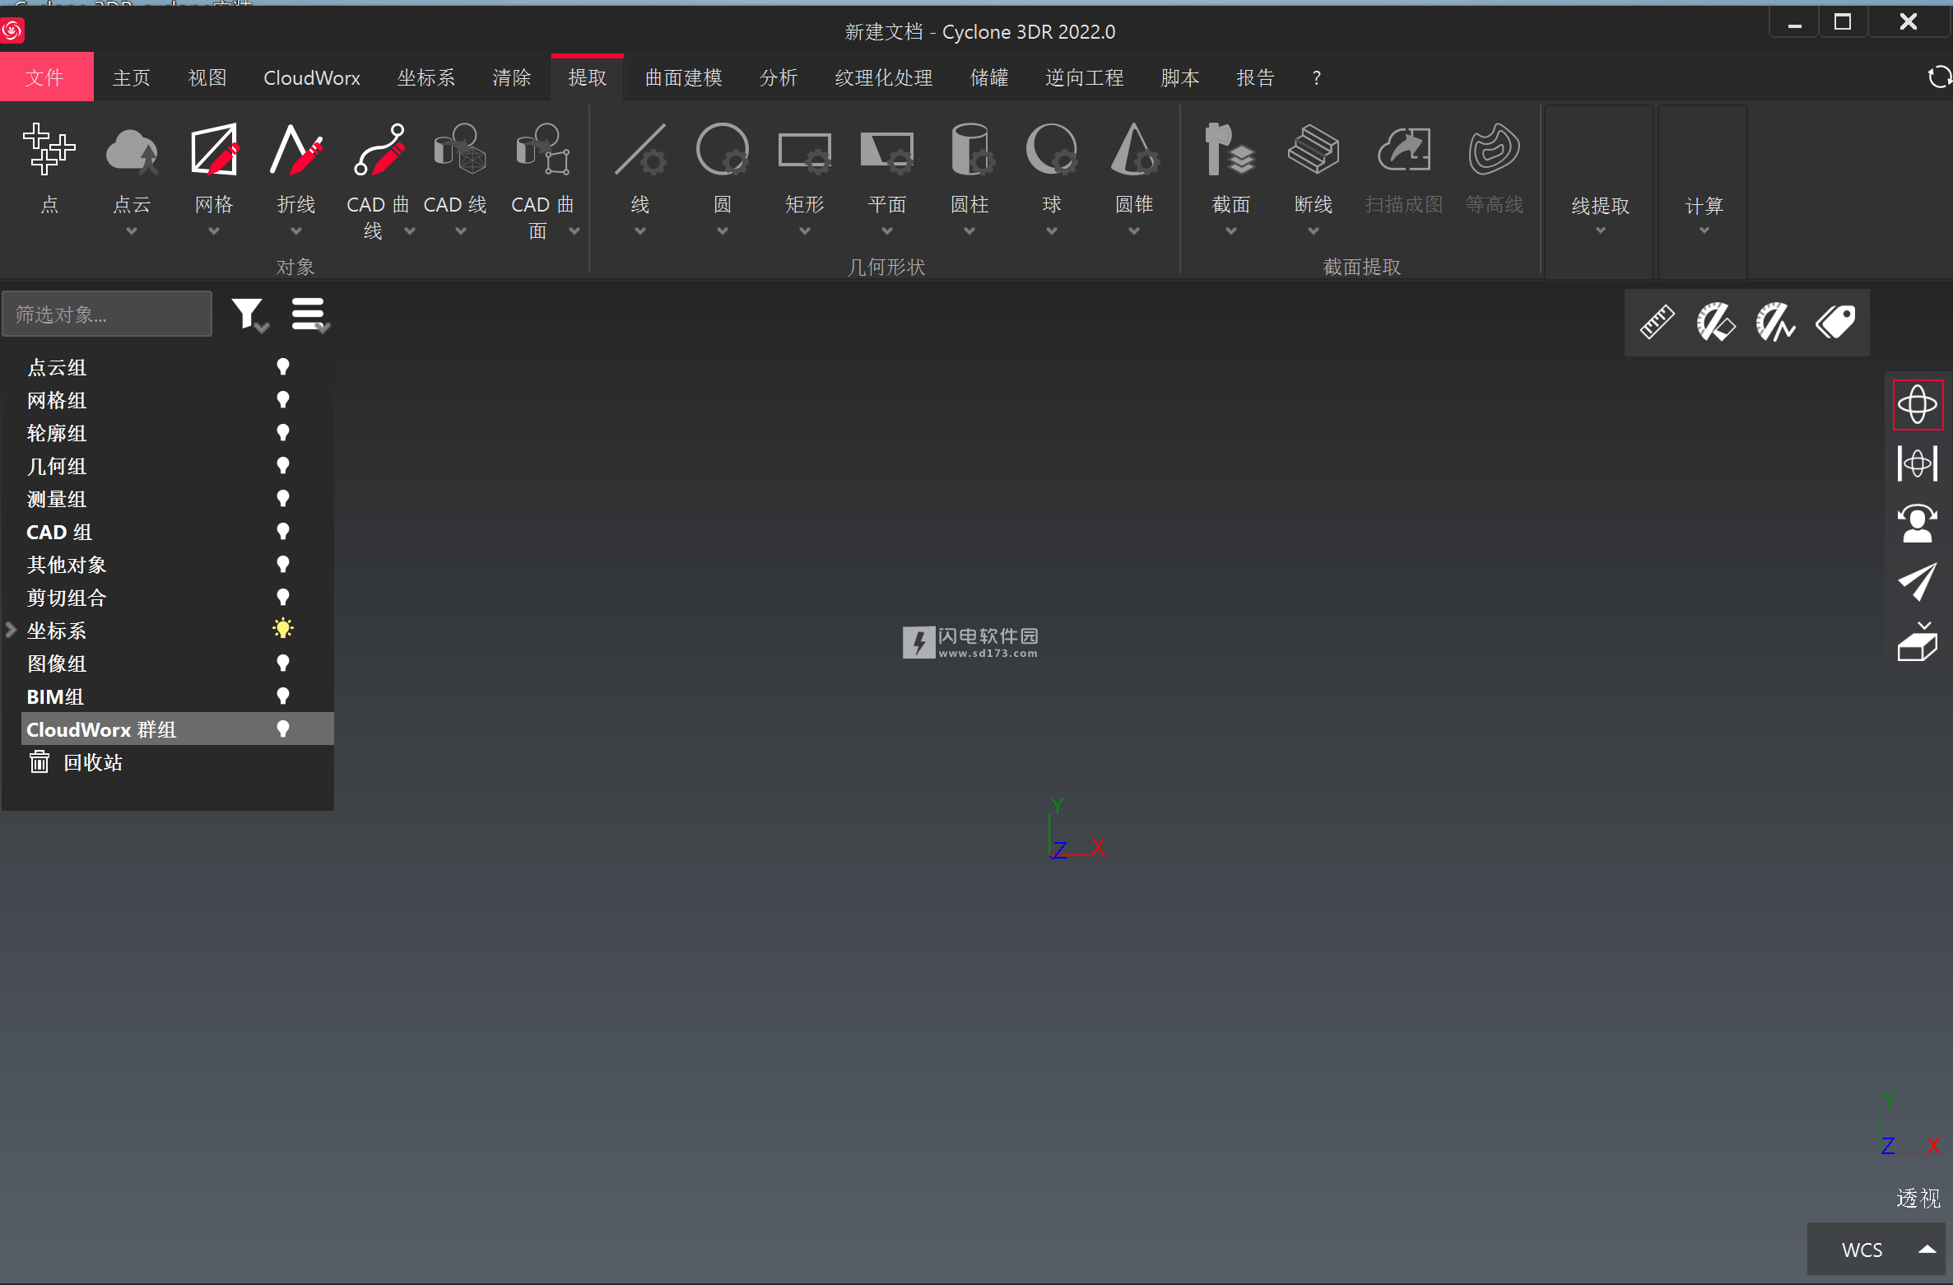Viewport: 1953px width, 1285px height.
Task: Click the box view orientation icon
Action: click(1918, 642)
